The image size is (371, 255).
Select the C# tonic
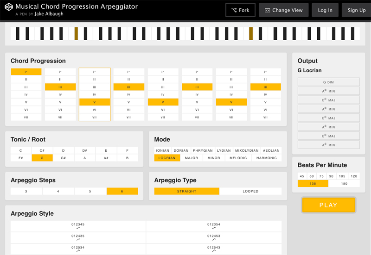pos(42,150)
